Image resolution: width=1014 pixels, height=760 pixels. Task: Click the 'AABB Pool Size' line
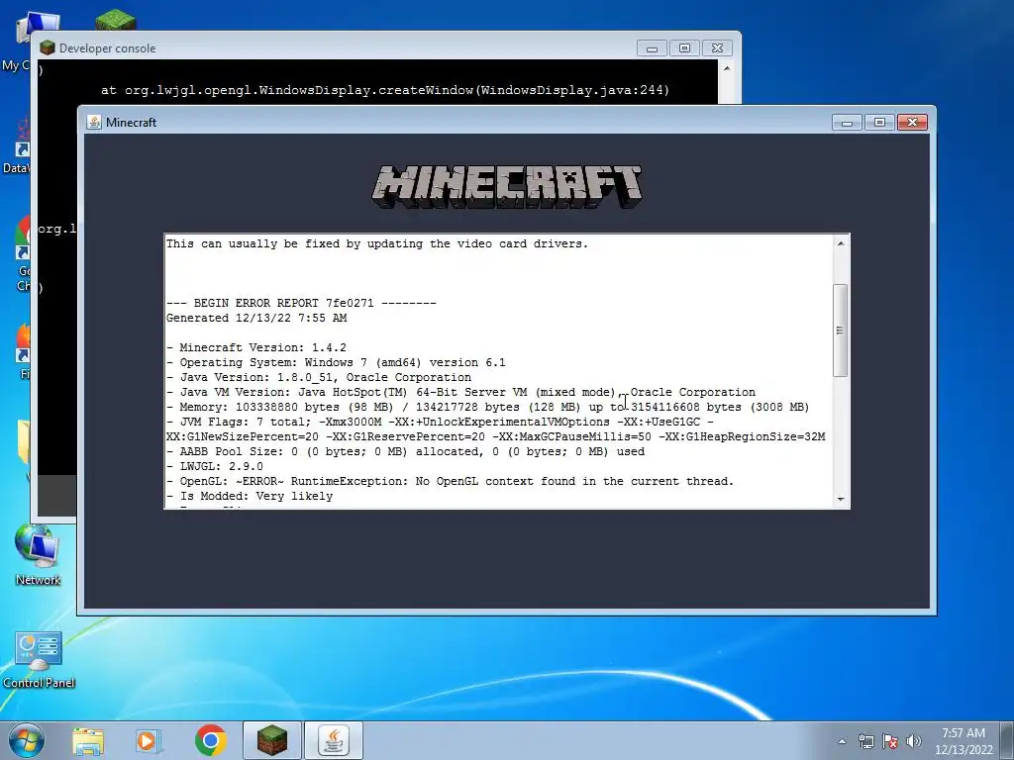[405, 451]
